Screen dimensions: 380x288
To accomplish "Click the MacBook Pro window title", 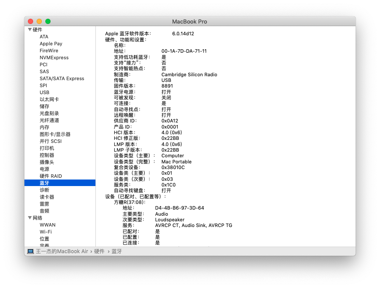I will click(190, 21).
